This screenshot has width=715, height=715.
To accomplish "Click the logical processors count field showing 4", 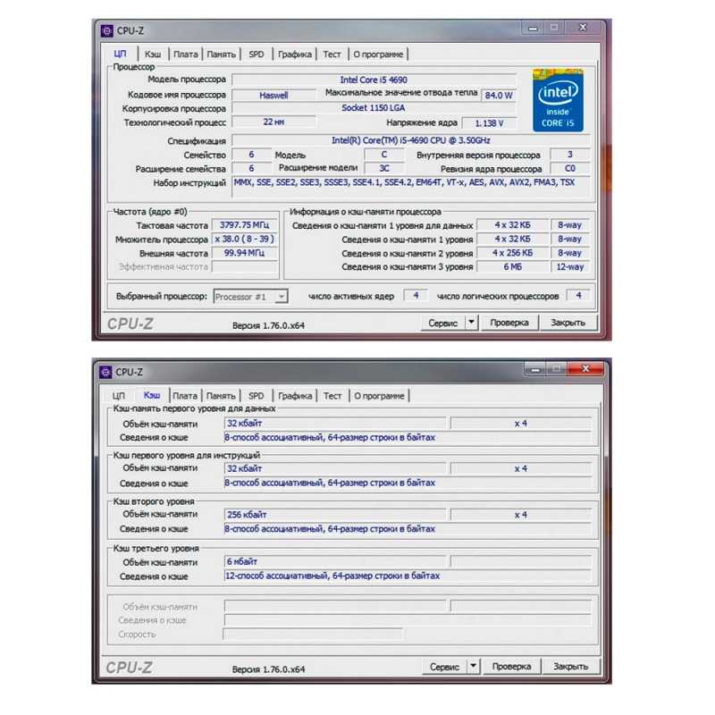I will click(578, 296).
